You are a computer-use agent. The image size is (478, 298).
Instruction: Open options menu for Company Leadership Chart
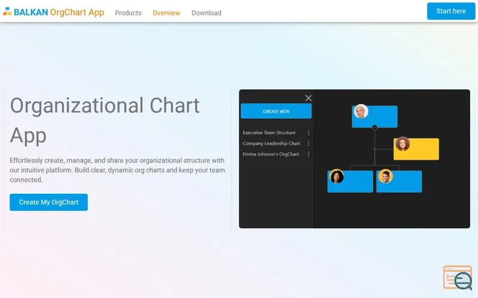[308, 143]
